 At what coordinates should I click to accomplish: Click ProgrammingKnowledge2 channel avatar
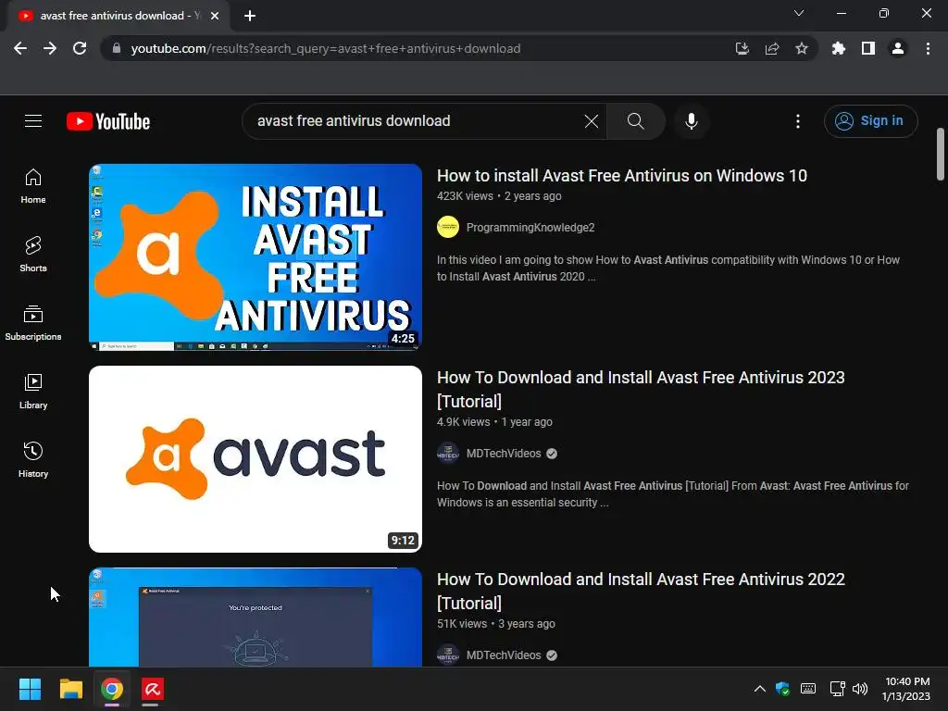point(448,228)
